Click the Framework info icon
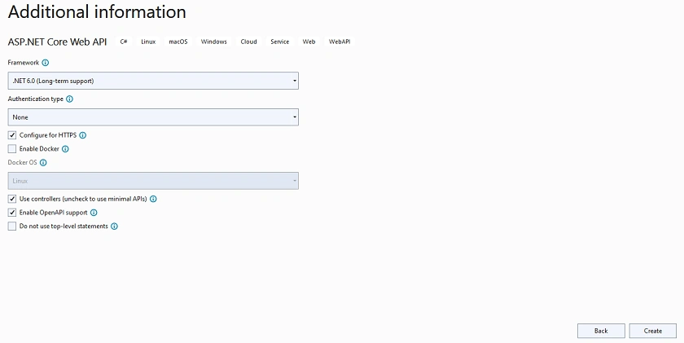Image resolution: width=684 pixels, height=343 pixels. (45, 63)
